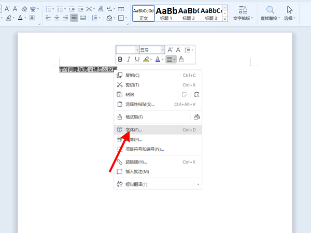Apply the 标题 1 style thumbnail
Screen dimensions: 311x233
coord(166,13)
